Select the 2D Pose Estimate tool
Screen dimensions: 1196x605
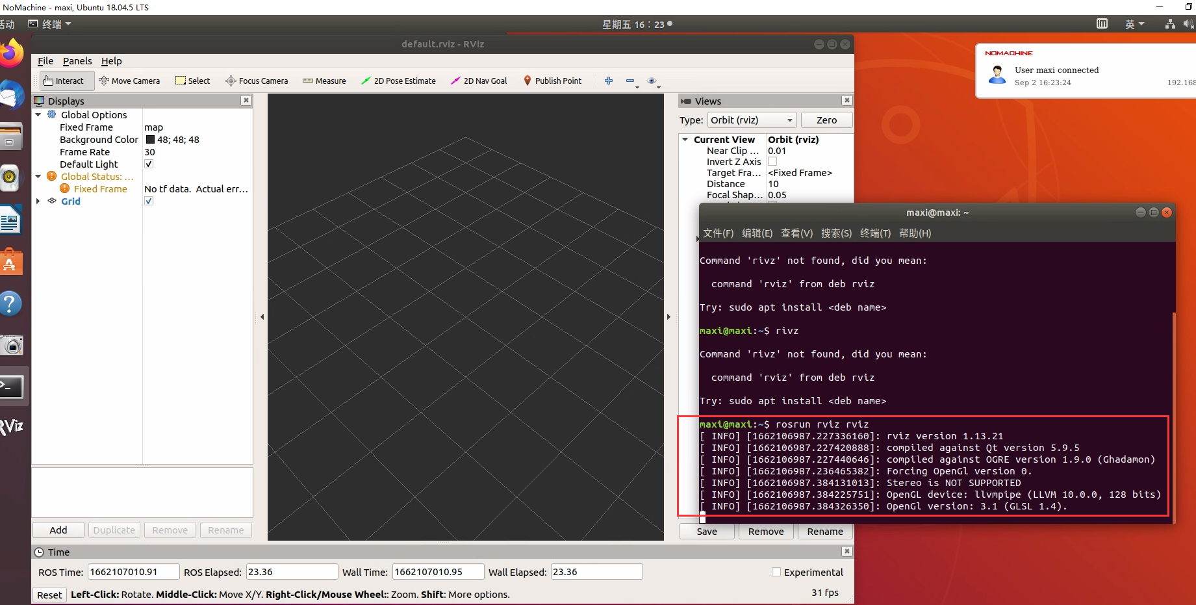(398, 81)
